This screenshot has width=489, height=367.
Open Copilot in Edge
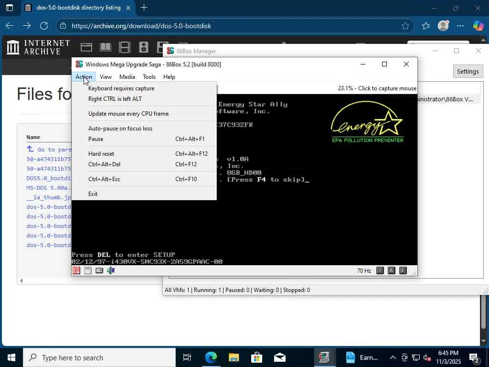[478, 26]
